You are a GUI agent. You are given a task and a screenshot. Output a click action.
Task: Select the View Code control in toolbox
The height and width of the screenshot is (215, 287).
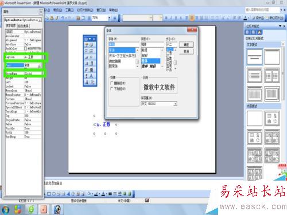click(91, 45)
